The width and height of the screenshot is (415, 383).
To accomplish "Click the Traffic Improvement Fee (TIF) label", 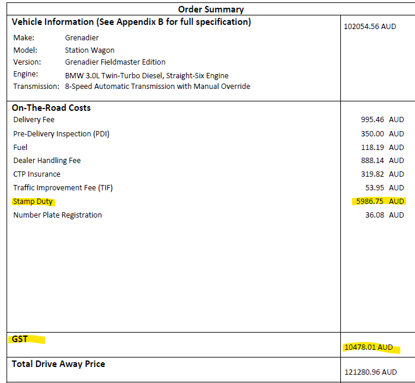I will coord(63,188).
